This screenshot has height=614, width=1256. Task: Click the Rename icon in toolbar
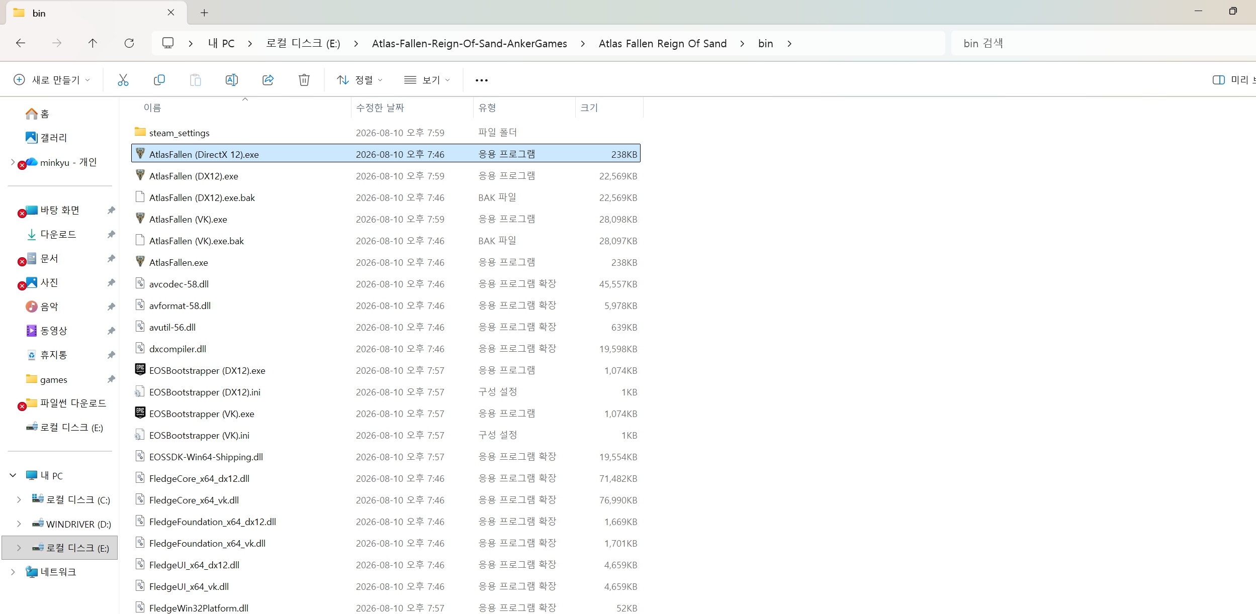(232, 80)
